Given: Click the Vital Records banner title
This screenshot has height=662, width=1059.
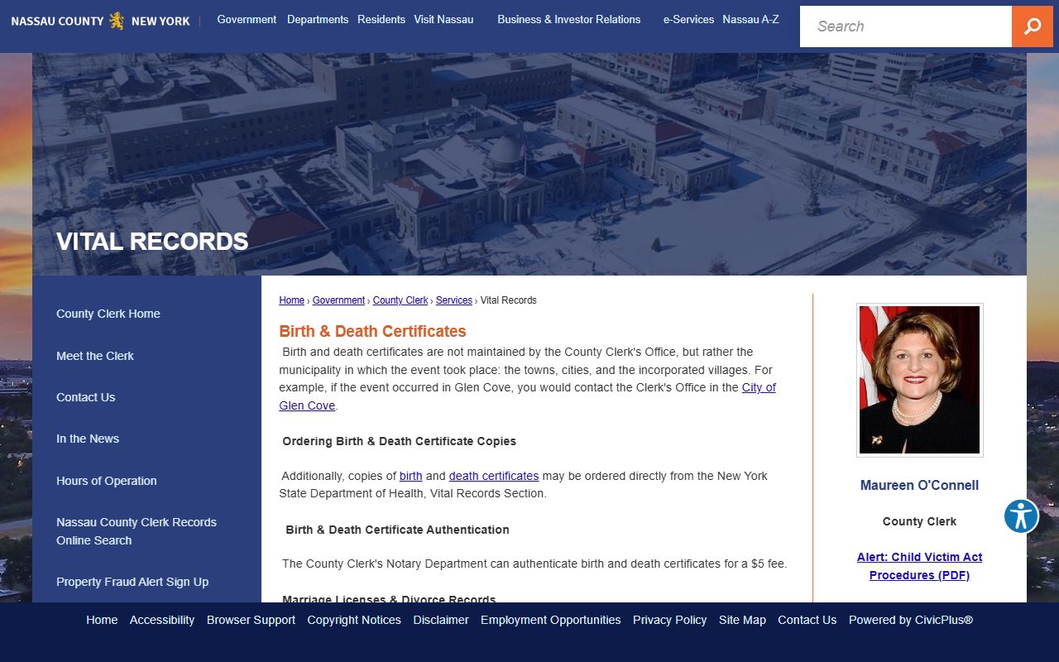Looking at the screenshot, I should (152, 241).
